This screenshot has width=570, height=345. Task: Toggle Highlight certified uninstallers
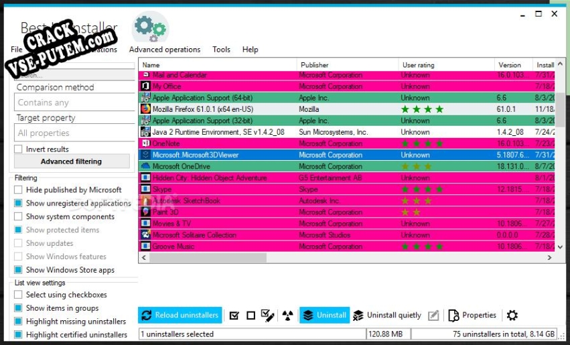(x=18, y=334)
